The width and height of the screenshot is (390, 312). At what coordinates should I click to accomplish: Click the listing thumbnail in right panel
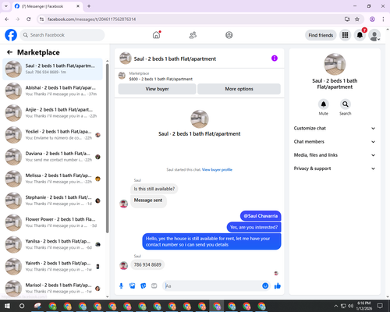coord(335,64)
